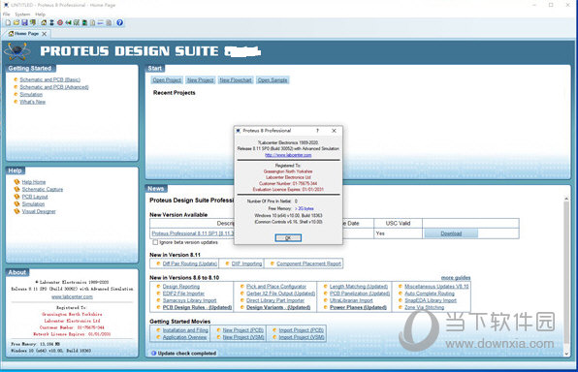Open the Bill of Materials toolbar icon

pyautogui.click(x=92, y=23)
